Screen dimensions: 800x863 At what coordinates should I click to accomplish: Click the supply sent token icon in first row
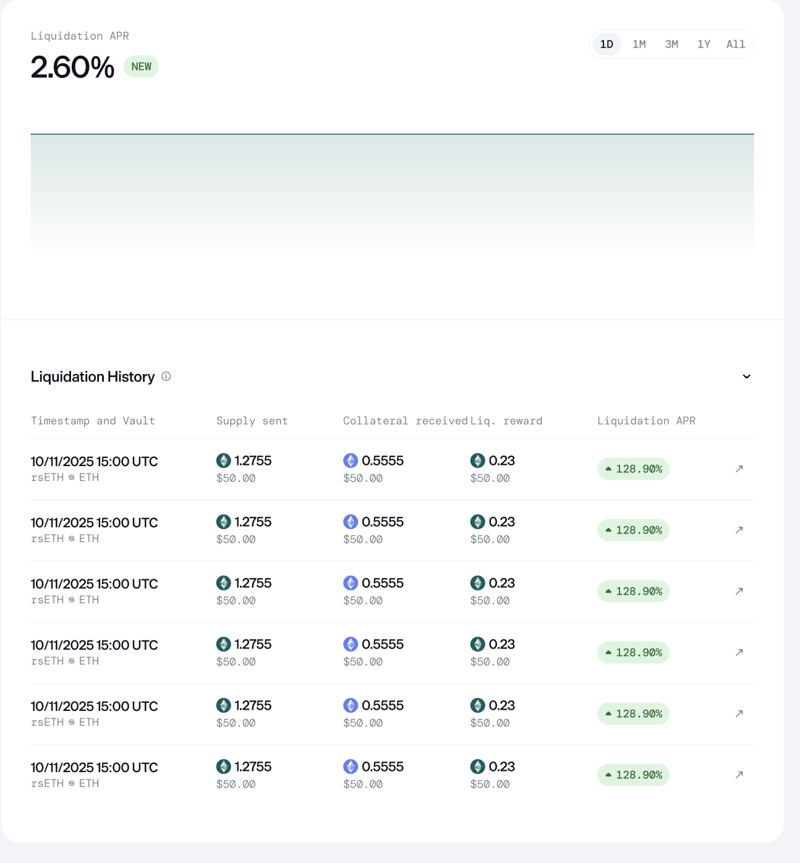click(x=224, y=461)
